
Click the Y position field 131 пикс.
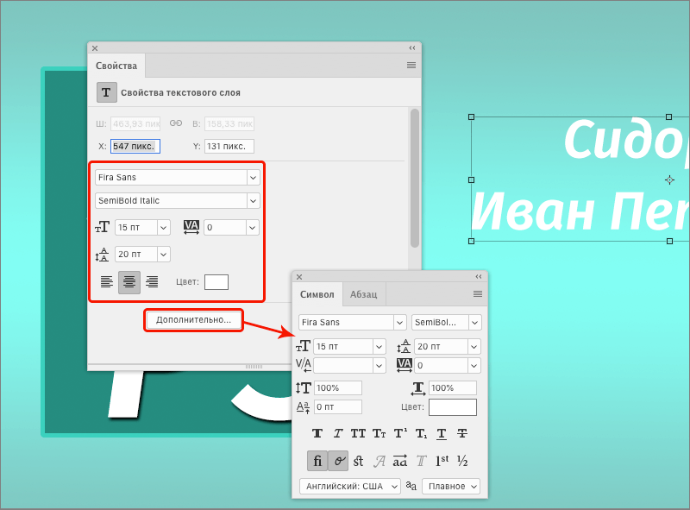tap(229, 146)
